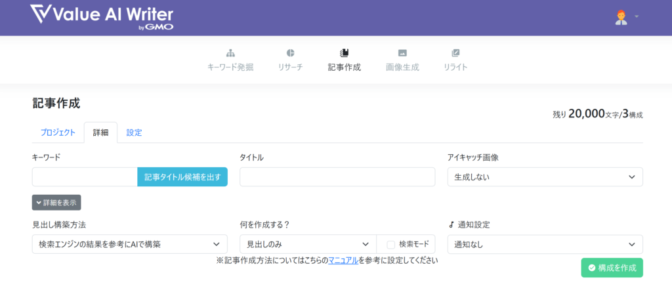
Task: Open the 何を作成する？ dropdown
Action: click(x=308, y=245)
